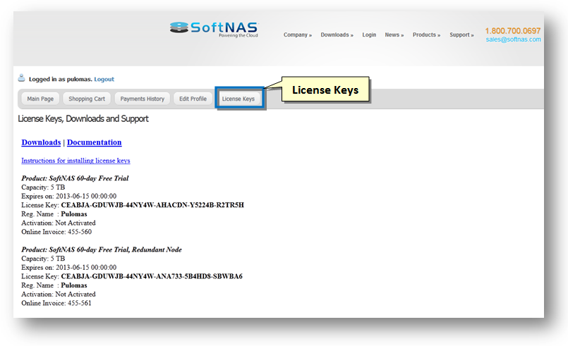Open the Downloads dropdown in the top navigation bar

tap(337, 35)
